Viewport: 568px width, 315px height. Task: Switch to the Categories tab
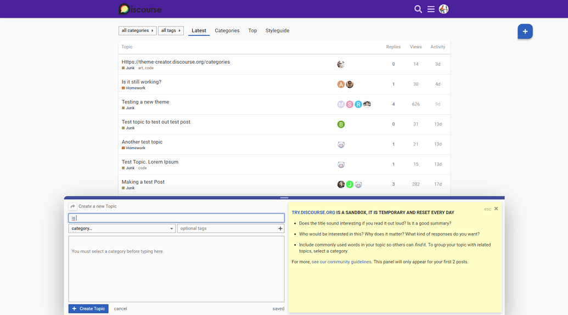tap(227, 31)
